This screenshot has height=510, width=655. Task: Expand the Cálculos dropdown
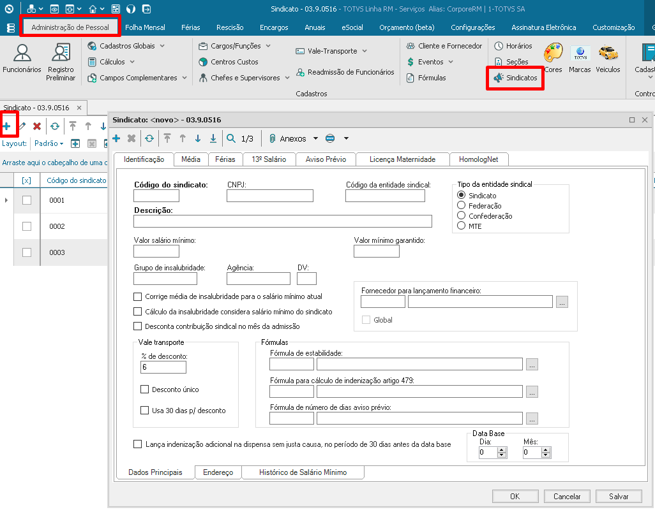coord(132,62)
